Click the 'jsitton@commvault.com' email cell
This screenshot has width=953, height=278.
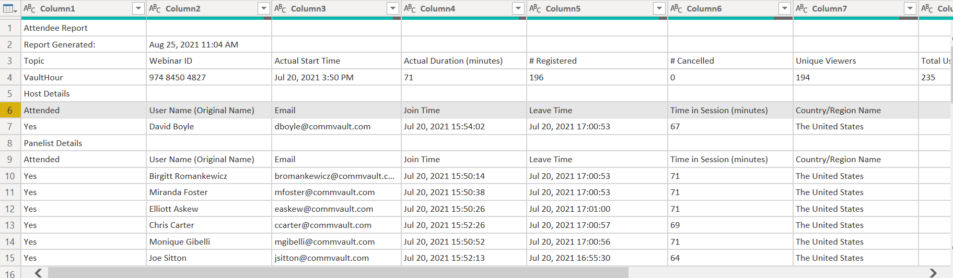click(x=336, y=258)
